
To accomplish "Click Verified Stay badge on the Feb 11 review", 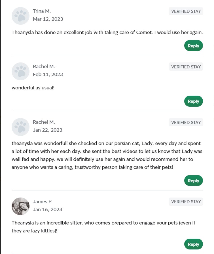I will pos(186,67).
